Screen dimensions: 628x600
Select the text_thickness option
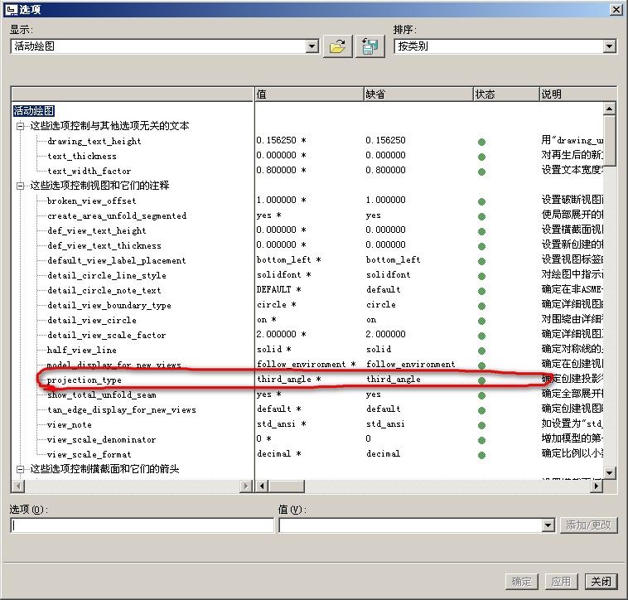pyautogui.click(x=82, y=156)
